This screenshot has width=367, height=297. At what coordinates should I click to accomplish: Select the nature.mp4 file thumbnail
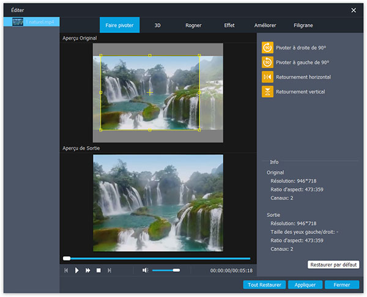(17, 22)
